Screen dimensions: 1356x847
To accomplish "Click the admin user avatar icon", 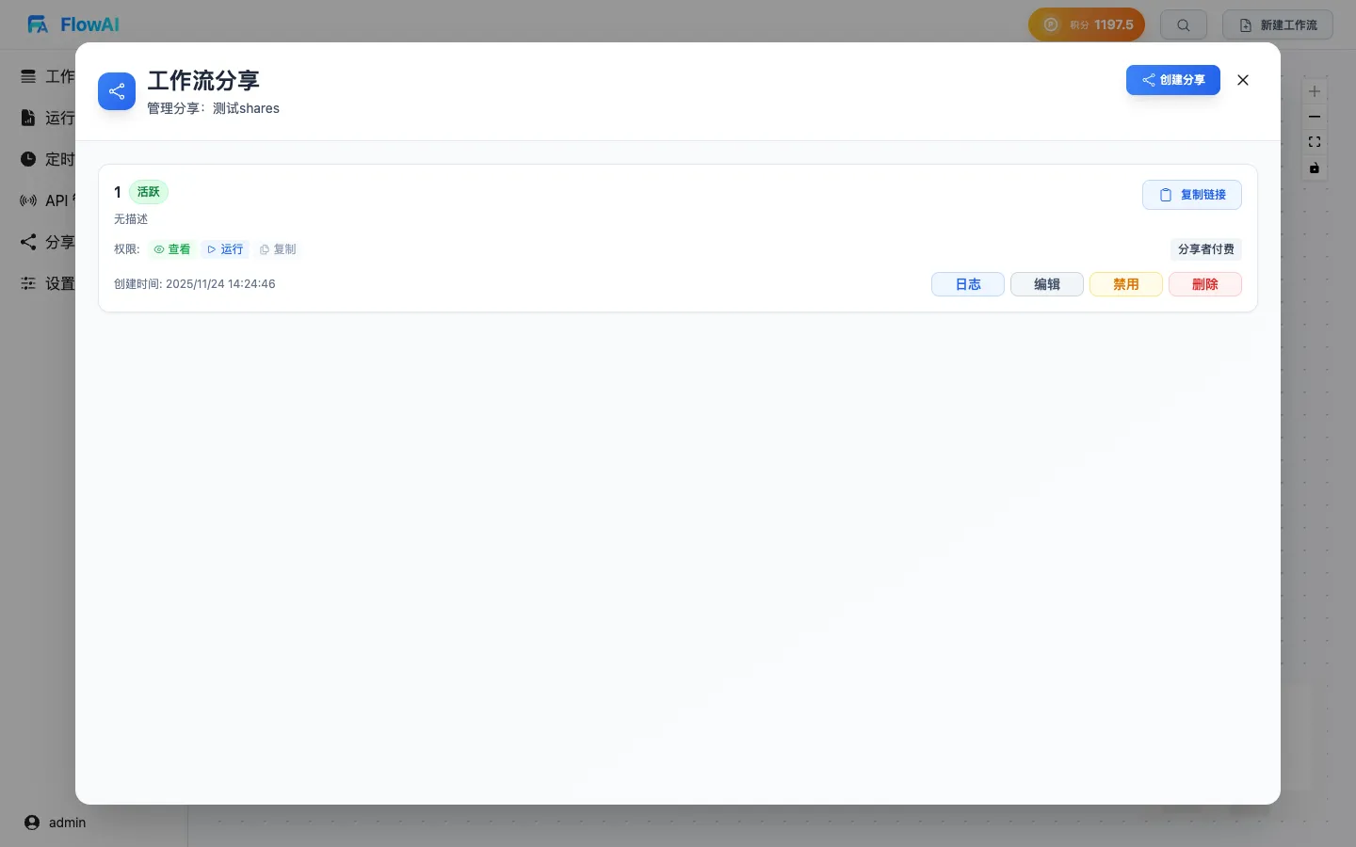I will pyautogui.click(x=32, y=823).
